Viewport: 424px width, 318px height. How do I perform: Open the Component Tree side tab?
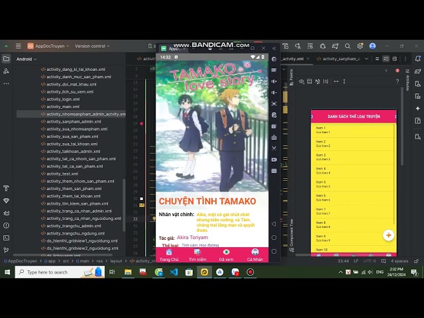(x=291, y=235)
